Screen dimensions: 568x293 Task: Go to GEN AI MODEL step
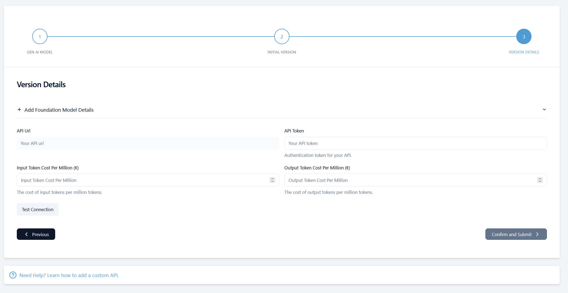coord(40,52)
